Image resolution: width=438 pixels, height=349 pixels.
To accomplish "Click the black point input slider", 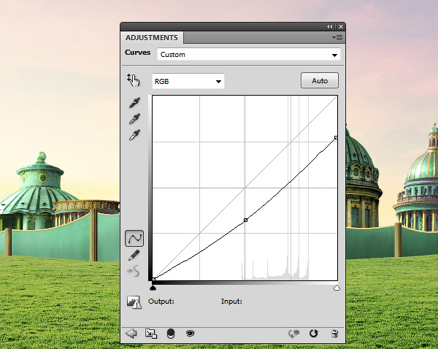I will (153, 288).
